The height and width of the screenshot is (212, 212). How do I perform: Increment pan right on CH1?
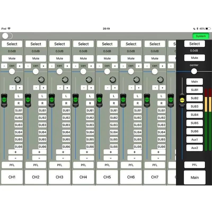pos(19,66)
